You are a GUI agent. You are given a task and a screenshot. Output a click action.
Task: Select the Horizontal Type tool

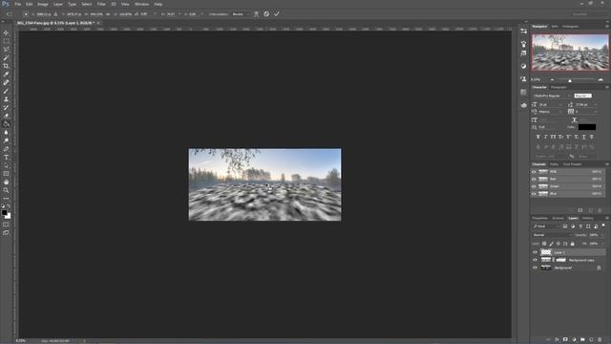[x=6, y=157]
